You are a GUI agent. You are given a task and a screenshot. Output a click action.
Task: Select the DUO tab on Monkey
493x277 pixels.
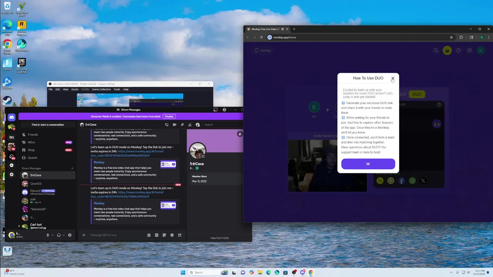tap(417, 94)
